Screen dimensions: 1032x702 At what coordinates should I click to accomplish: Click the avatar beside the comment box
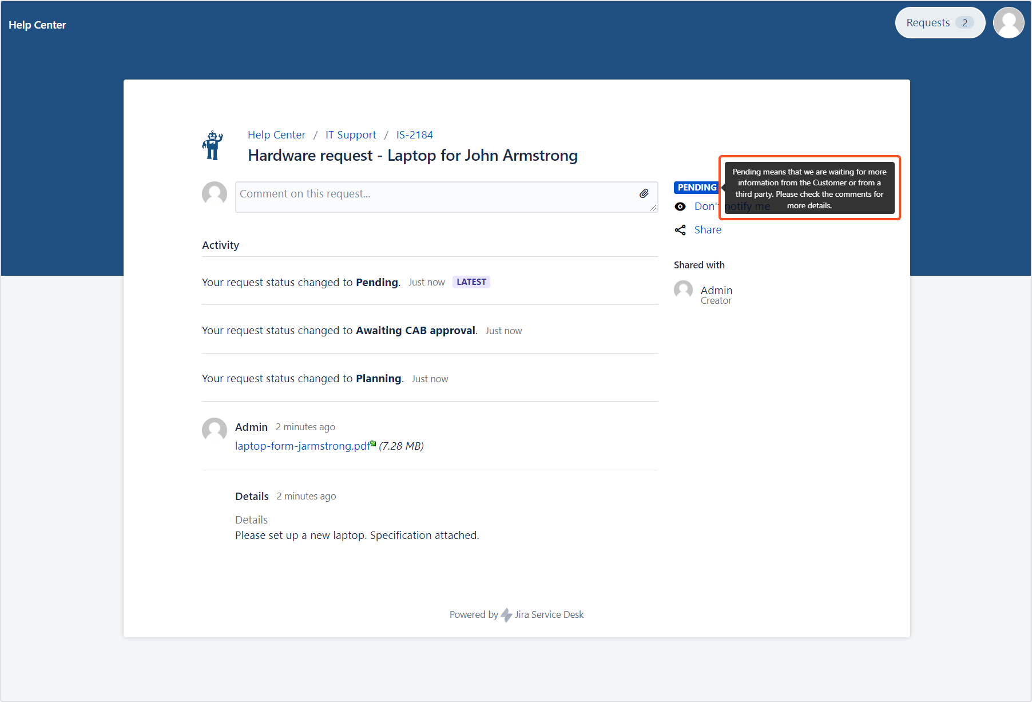click(x=215, y=194)
